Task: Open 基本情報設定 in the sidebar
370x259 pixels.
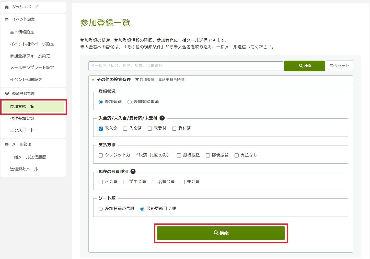Action: 22,32
